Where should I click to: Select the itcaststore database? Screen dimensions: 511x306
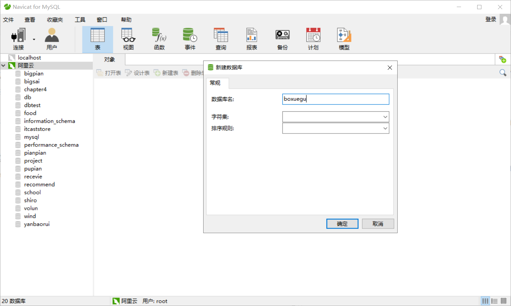pyautogui.click(x=37, y=129)
